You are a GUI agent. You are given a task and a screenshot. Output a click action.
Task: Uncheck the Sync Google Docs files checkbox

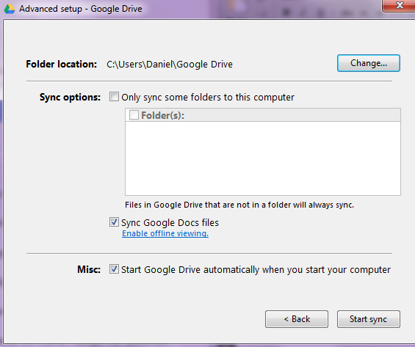114,222
